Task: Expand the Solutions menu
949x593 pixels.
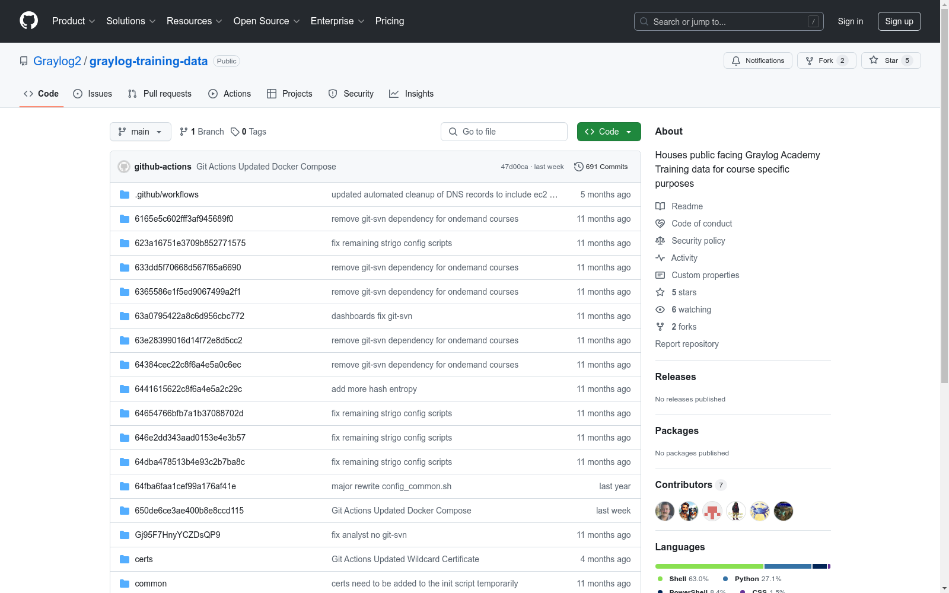Action: tap(131, 21)
